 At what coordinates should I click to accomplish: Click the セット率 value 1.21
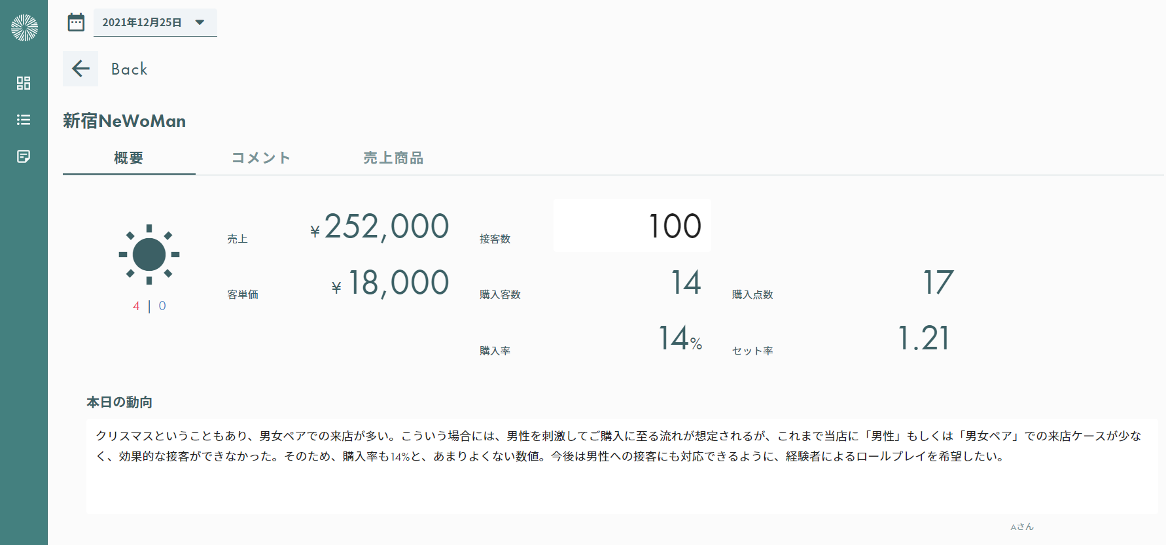pos(924,339)
